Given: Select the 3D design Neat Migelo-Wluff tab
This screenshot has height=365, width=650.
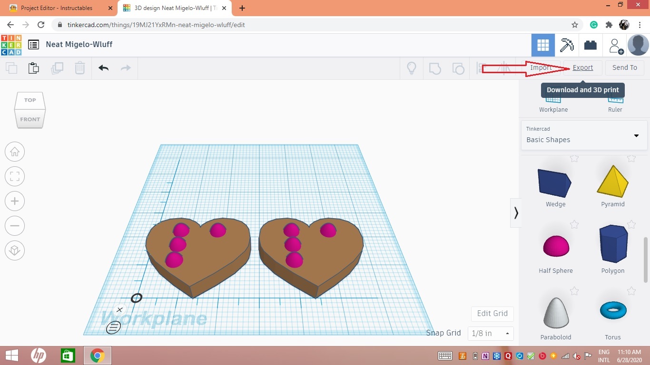Looking at the screenshot, I should 175,8.
